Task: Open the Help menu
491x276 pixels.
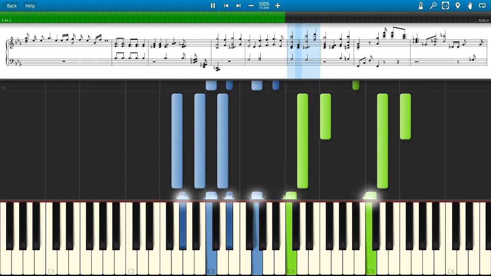Action: (30, 6)
